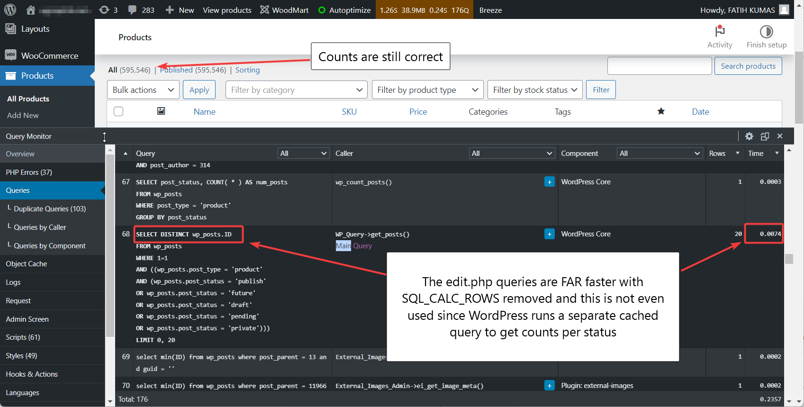Click the Apply bulk action button
Screen dimensions: 804x407
click(x=199, y=90)
